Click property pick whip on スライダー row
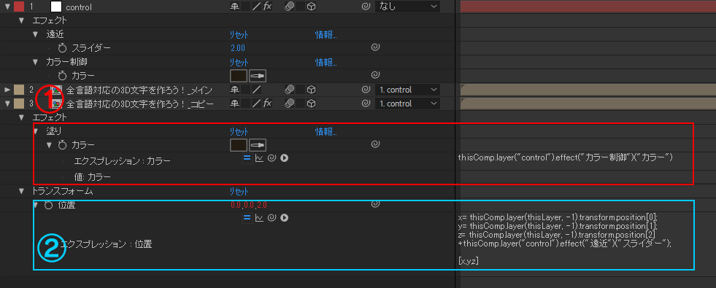716x288 pixels. click(375, 47)
